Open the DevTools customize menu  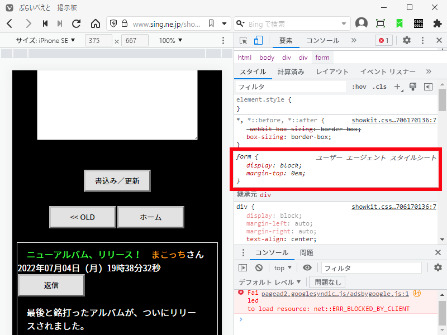click(422, 40)
